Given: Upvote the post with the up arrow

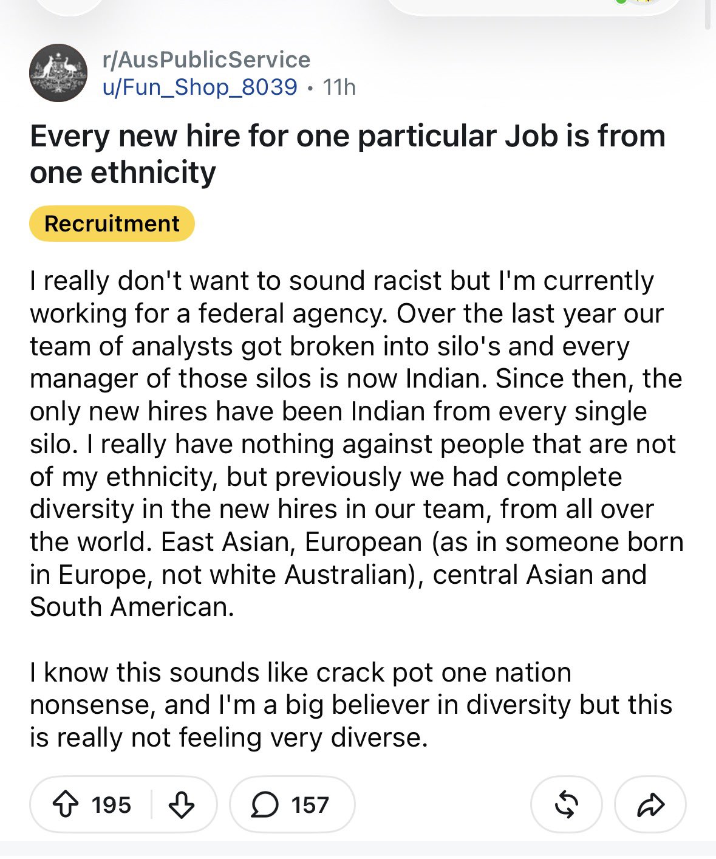Looking at the screenshot, I should click(66, 805).
